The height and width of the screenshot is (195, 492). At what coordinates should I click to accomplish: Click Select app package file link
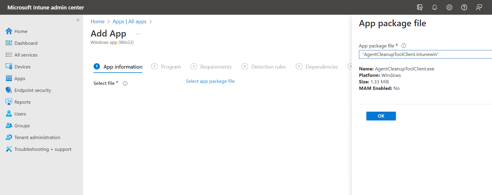click(x=210, y=81)
